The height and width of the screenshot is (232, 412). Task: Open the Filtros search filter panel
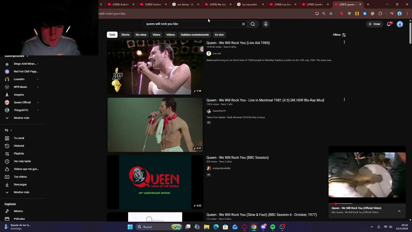pos(339,35)
